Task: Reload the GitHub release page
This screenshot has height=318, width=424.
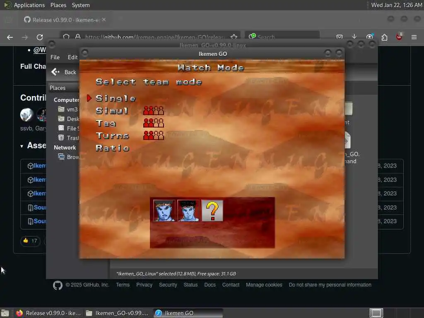Action: [40, 37]
